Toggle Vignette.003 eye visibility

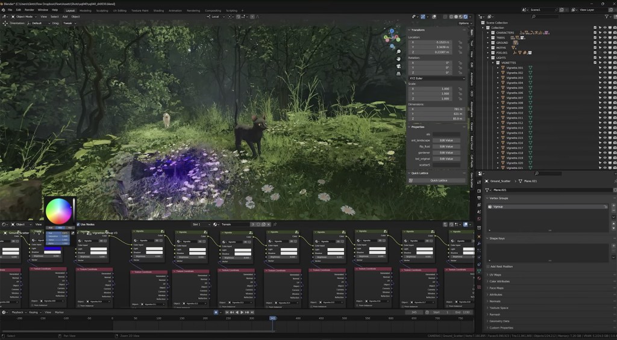tap(605, 78)
